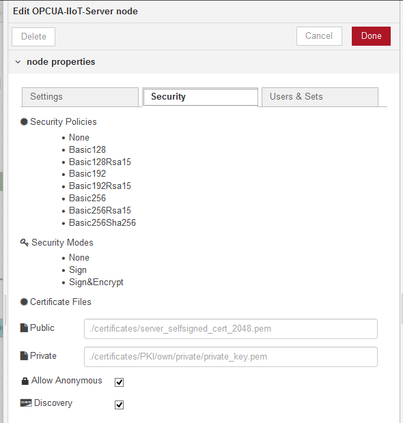
Task: Select the Security tab
Action: pyautogui.click(x=200, y=97)
